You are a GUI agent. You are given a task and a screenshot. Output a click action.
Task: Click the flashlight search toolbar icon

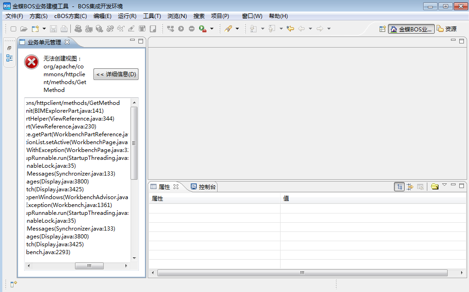(229, 29)
